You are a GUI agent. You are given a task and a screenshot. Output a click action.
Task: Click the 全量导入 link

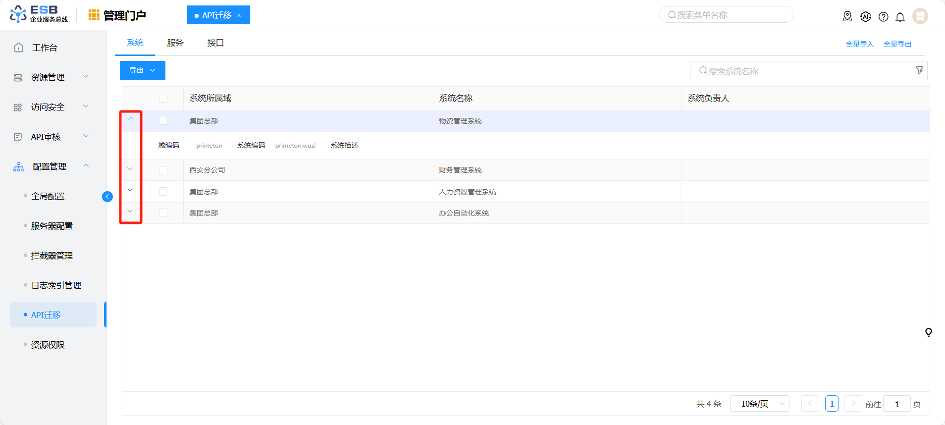pos(859,44)
